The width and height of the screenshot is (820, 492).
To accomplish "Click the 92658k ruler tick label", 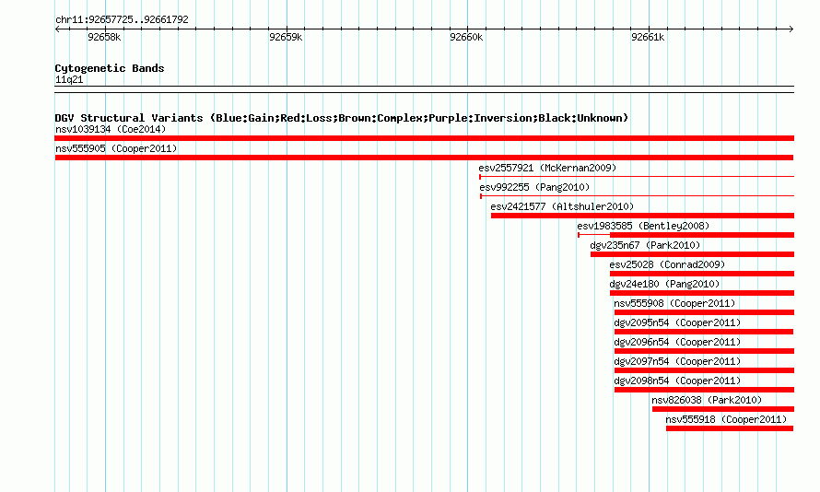I will pyautogui.click(x=104, y=37).
